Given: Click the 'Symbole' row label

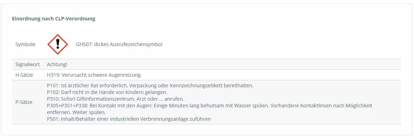Looking at the screenshot, I should [x=25, y=44].
